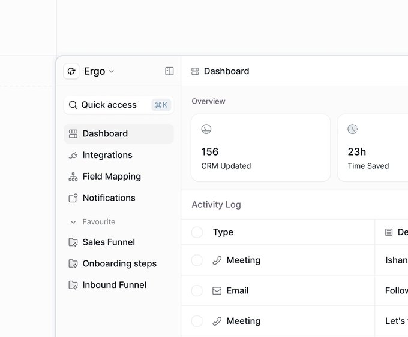
Task: Select the Email row checkbox
Action: pyautogui.click(x=197, y=290)
